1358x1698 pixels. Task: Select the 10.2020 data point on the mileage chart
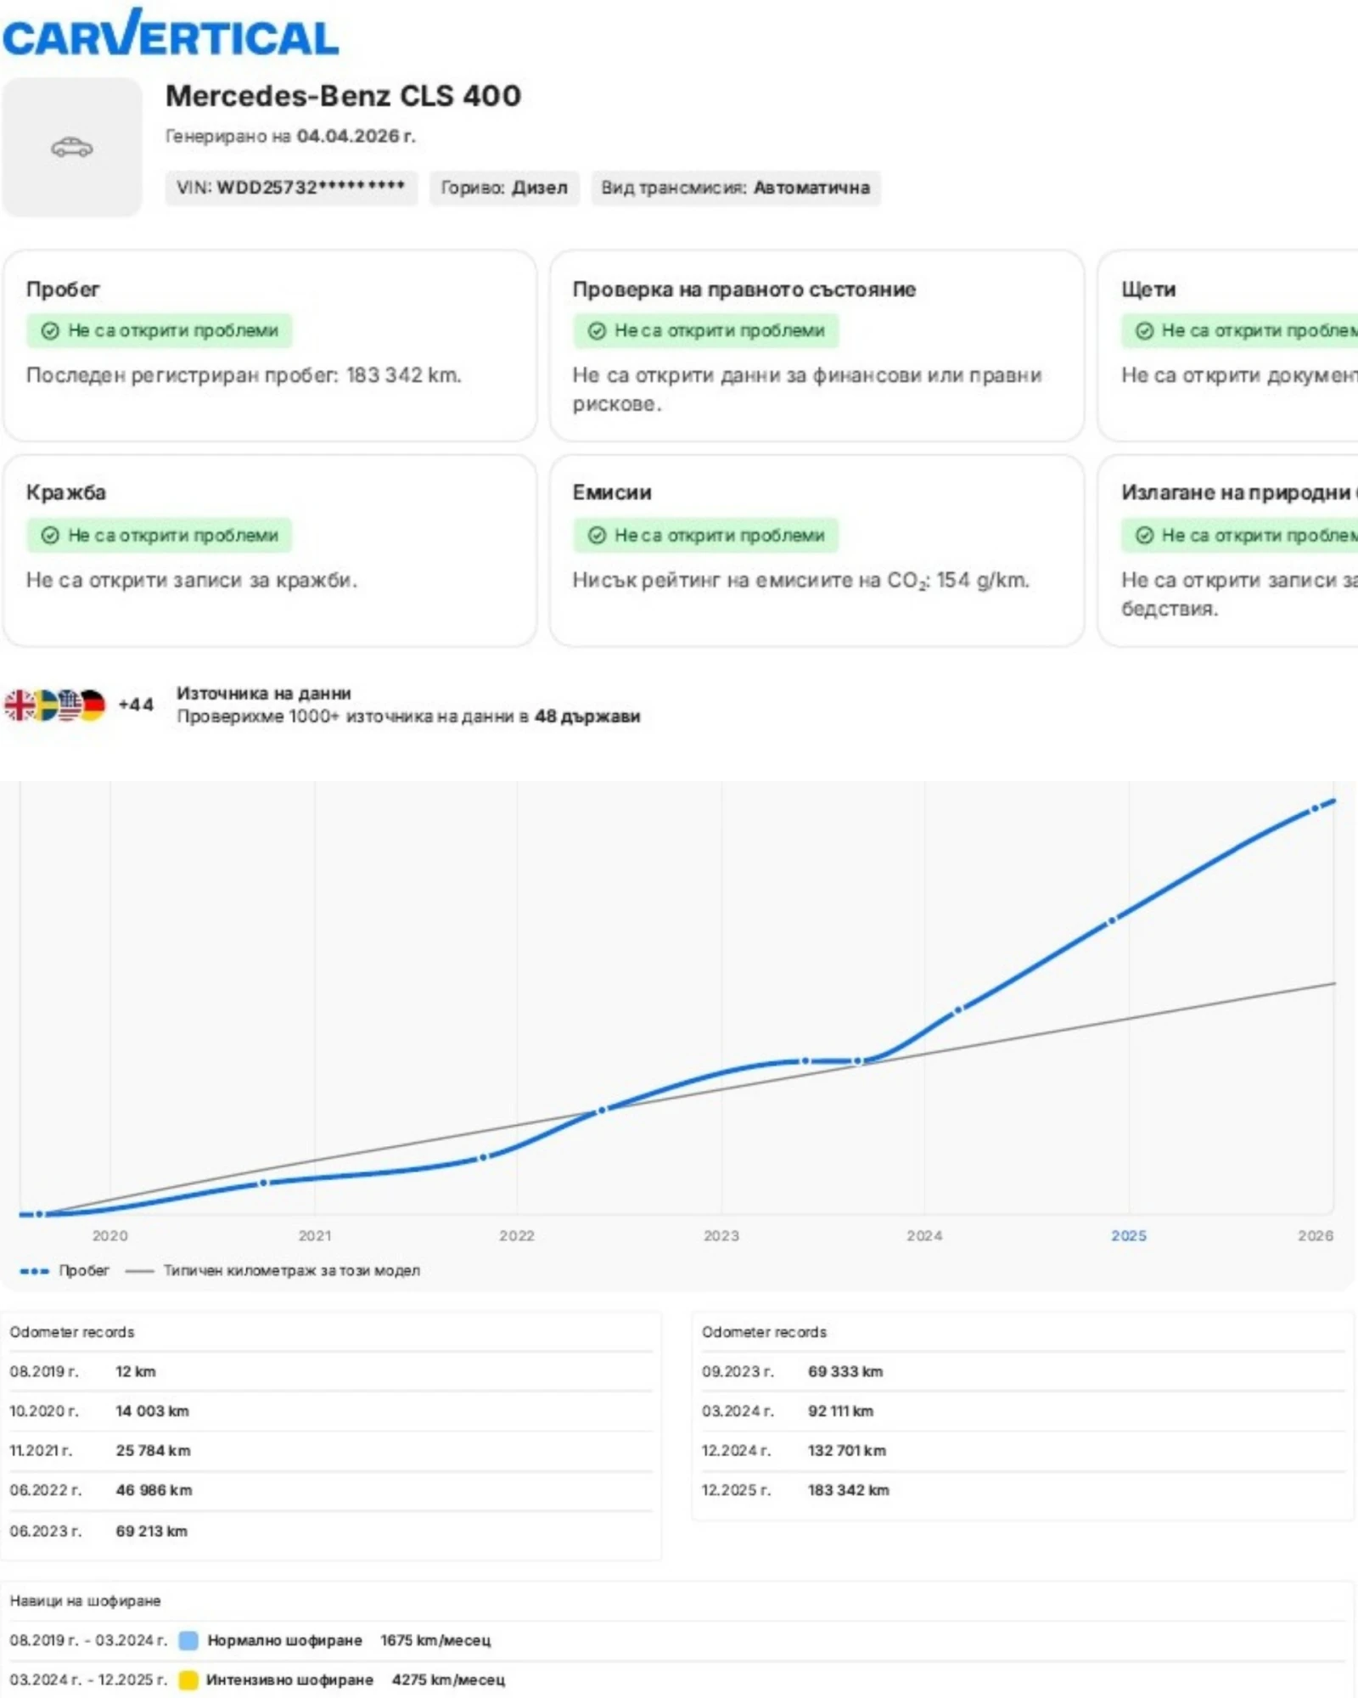[x=263, y=1183]
